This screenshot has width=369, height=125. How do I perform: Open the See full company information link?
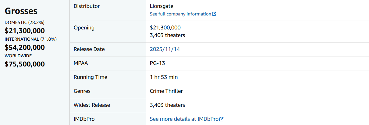(x=180, y=14)
